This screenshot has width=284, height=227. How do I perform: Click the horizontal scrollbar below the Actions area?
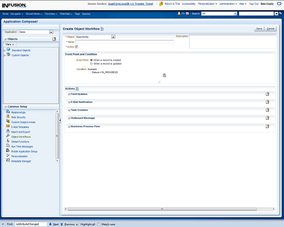tap(162, 209)
